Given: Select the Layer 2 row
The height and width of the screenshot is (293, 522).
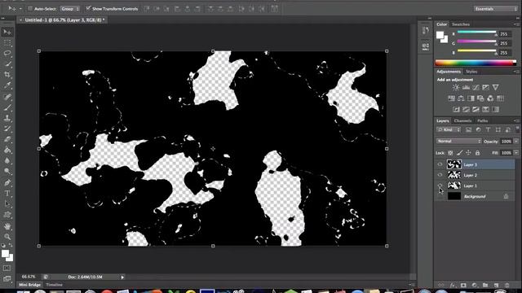Looking at the screenshot, I should tap(475, 175).
